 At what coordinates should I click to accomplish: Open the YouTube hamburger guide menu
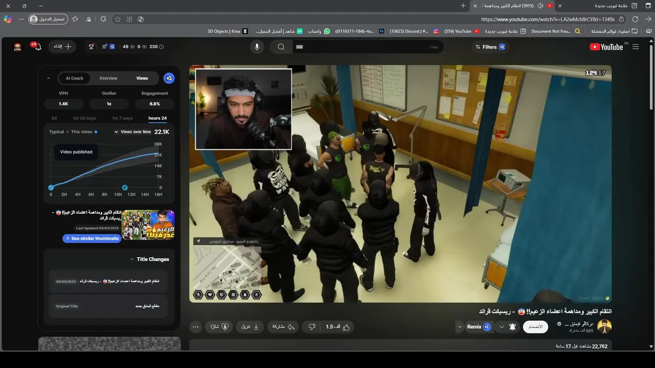point(636,47)
